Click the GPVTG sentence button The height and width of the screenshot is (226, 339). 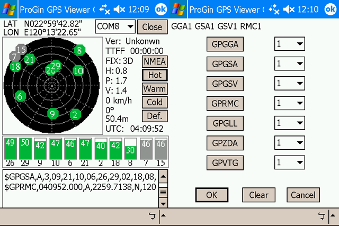(x=225, y=162)
